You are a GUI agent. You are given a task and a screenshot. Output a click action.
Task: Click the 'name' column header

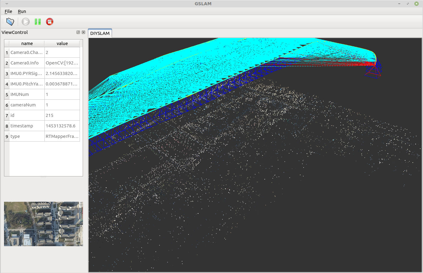(27, 43)
